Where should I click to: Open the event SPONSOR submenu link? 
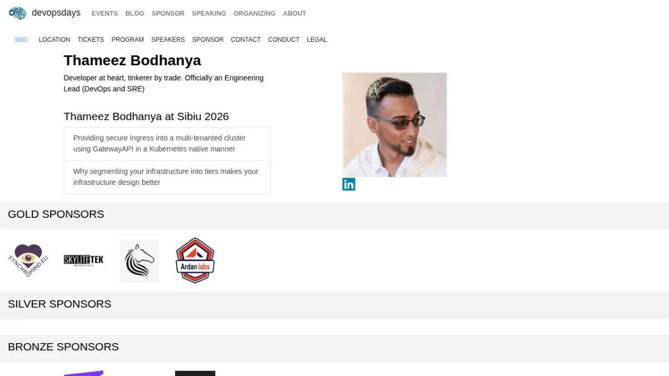(x=208, y=40)
